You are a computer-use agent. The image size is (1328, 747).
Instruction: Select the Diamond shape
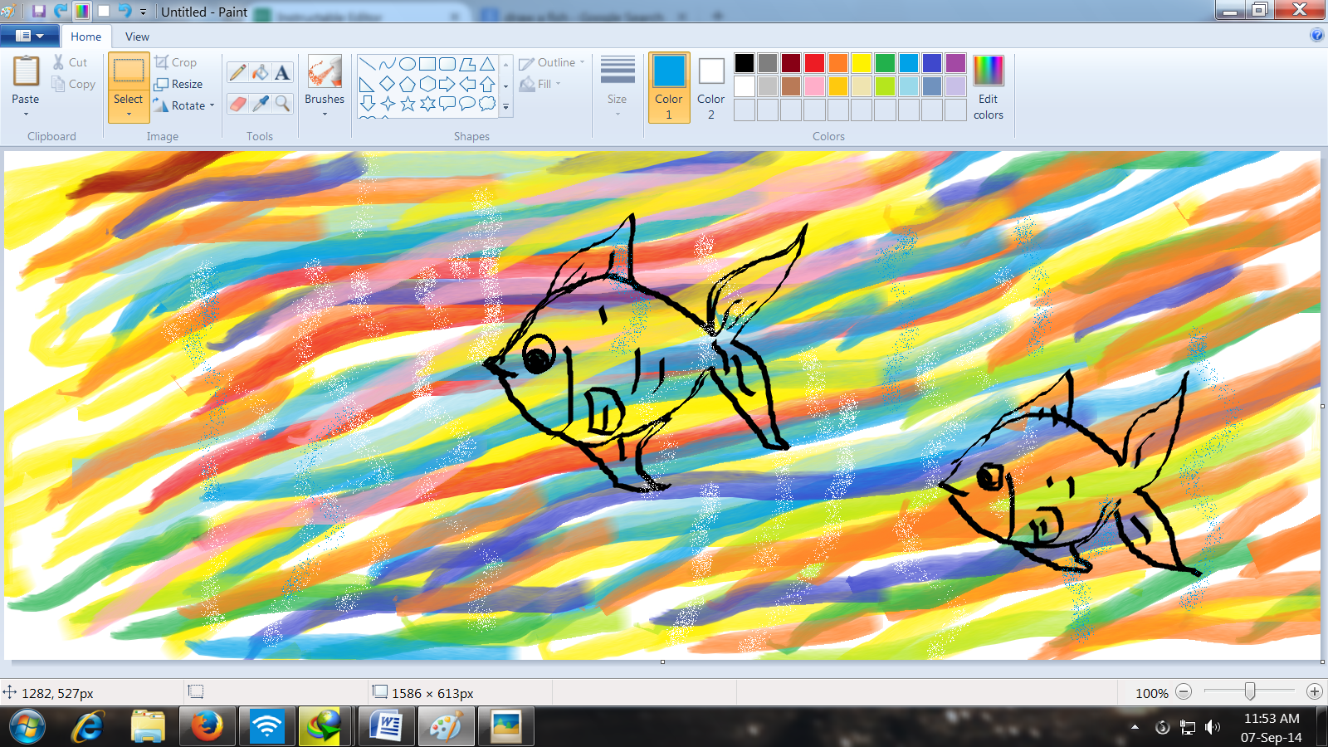point(388,84)
